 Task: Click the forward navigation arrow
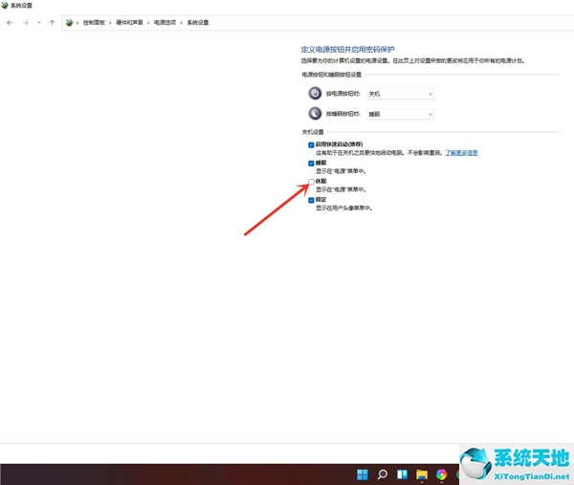click(25, 23)
